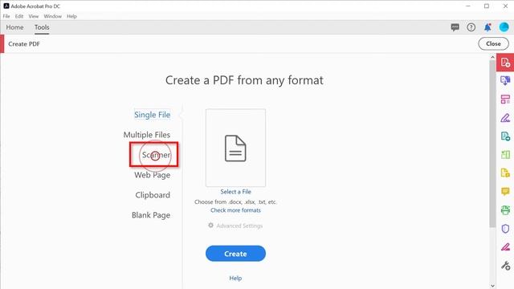The width and height of the screenshot is (514, 289).
Task: Open the blue Combine Files sidebar icon
Action: click(505, 80)
